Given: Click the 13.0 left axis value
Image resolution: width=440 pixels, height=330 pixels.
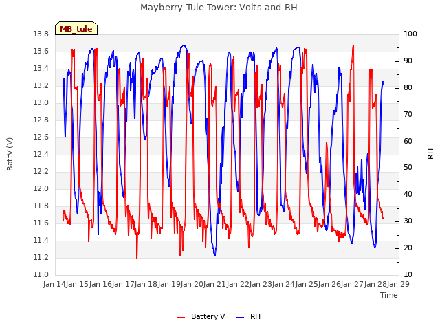Looking at the screenshot, I should 41,102.
